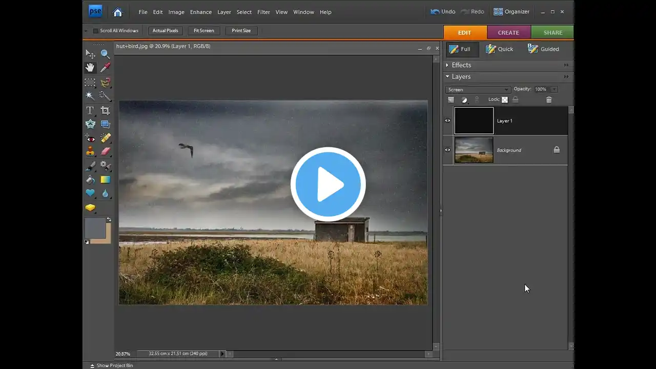The height and width of the screenshot is (369, 656).
Task: Toggle visibility of the Background layer
Action: coord(447,150)
